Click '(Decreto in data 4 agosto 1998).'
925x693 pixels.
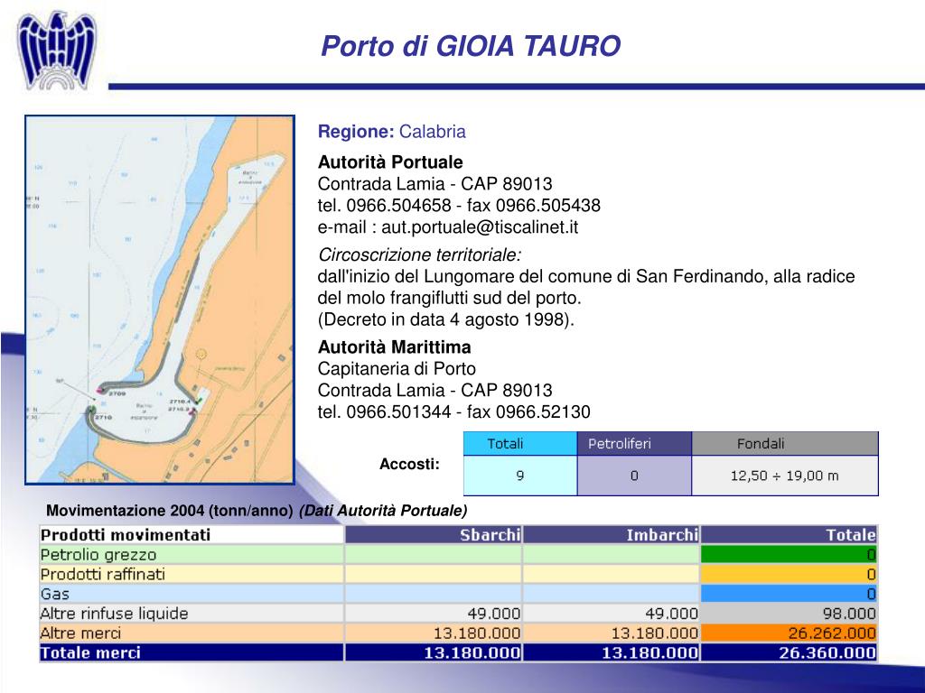tap(445, 319)
